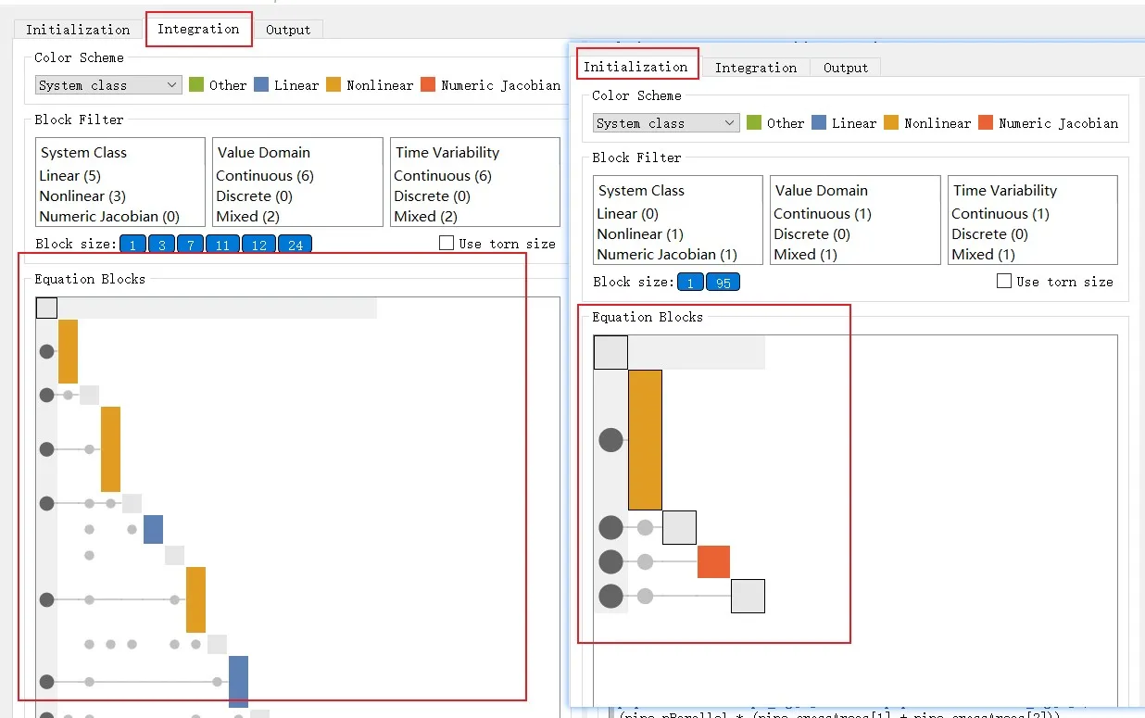Filter by Nonlinear (3) system class
Image resolution: width=1145 pixels, height=718 pixels.
[x=82, y=196]
